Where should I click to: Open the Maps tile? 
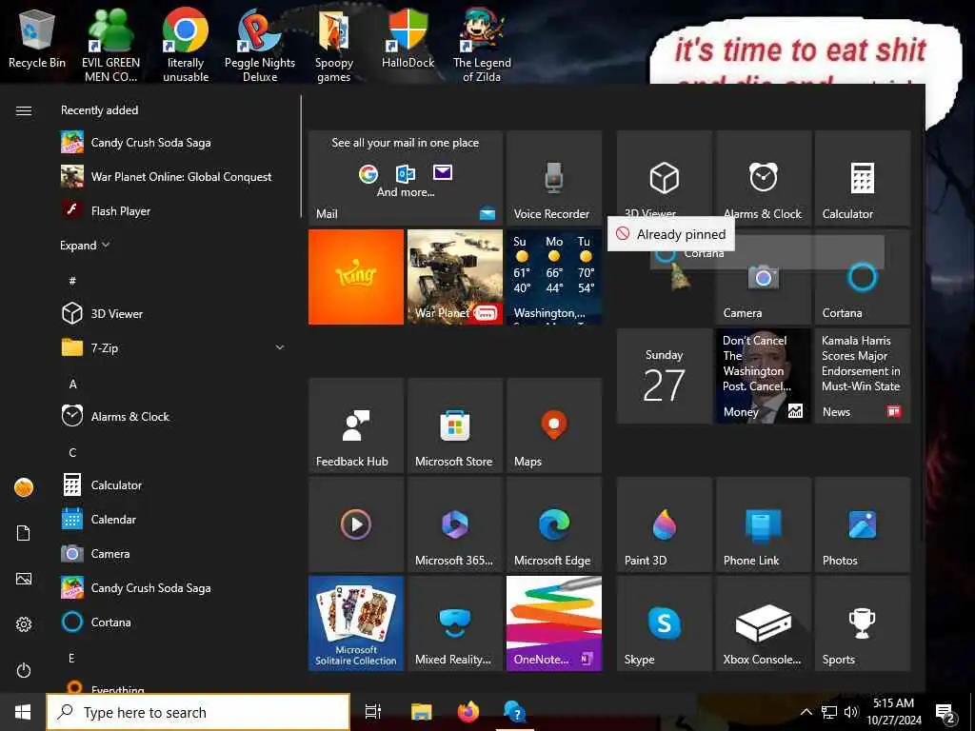coord(553,425)
